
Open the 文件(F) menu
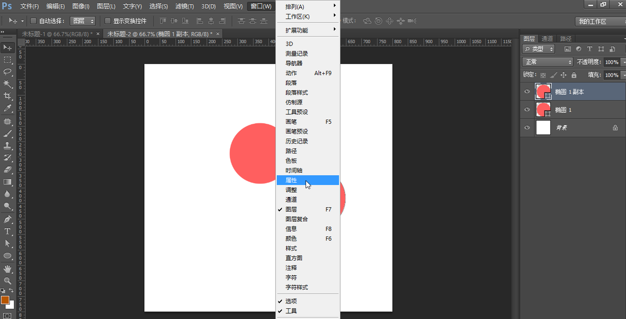30,6
